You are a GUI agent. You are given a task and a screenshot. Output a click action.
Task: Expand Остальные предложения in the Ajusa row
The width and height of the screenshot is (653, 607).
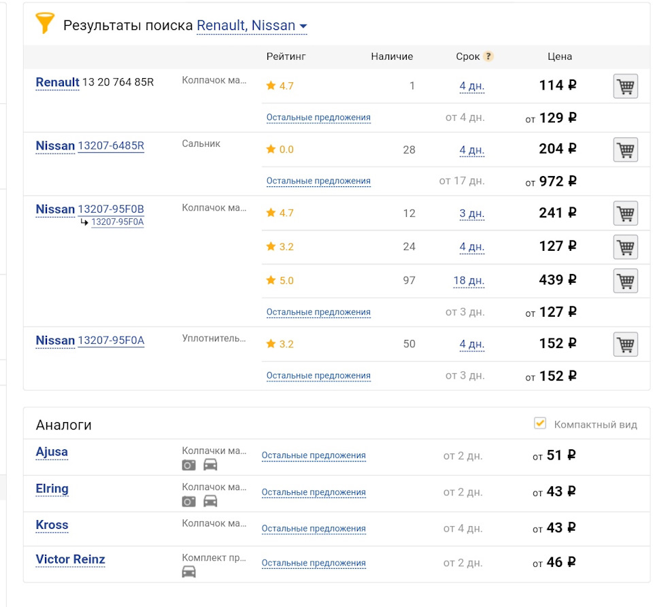(x=314, y=455)
